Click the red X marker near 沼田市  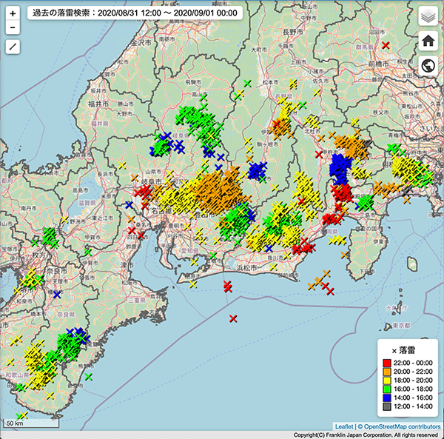(386, 45)
